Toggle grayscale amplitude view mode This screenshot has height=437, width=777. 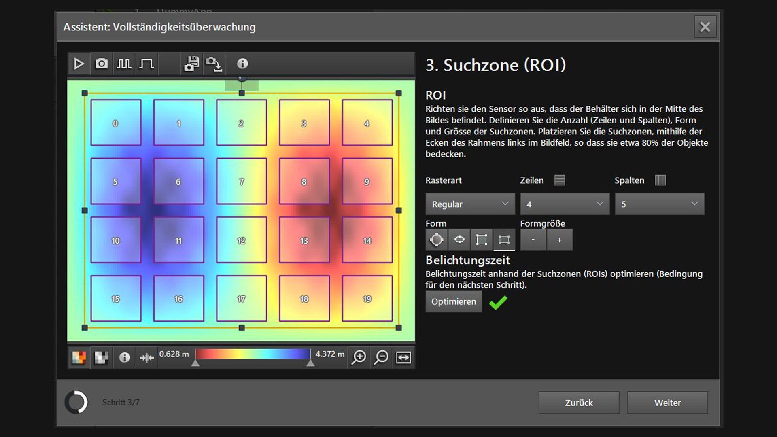(101, 357)
